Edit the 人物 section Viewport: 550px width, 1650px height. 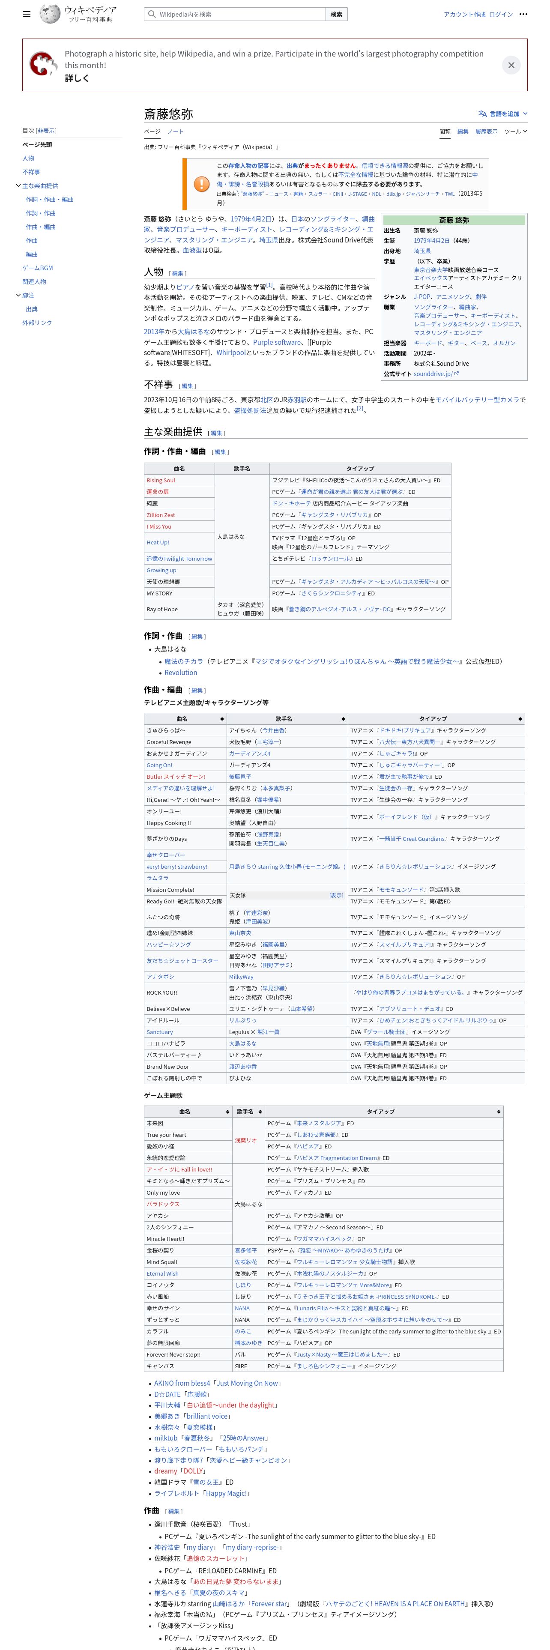coord(177,274)
